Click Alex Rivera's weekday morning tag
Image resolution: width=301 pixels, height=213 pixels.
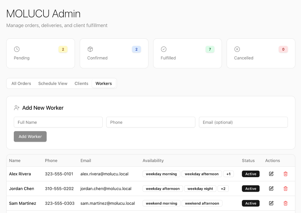point(161,174)
